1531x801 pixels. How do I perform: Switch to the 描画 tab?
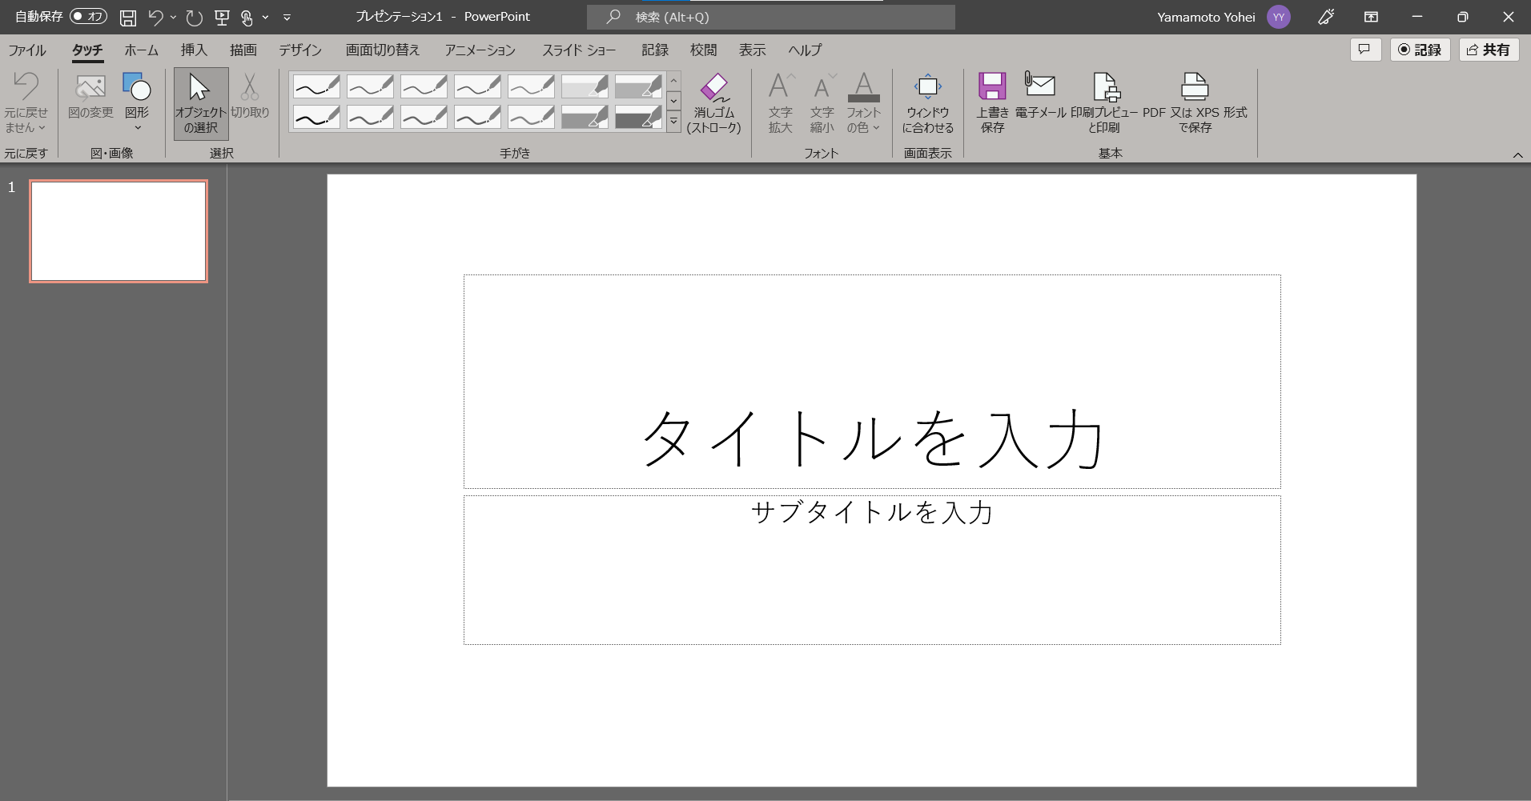point(243,50)
